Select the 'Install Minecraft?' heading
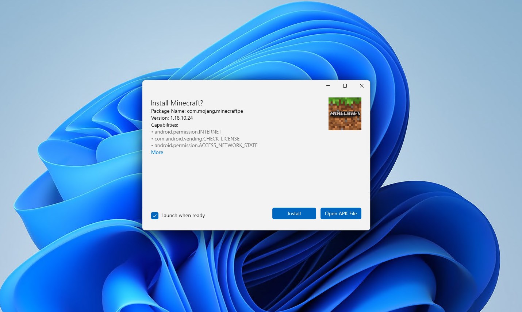Screen dimensions: 522x312 177,103
